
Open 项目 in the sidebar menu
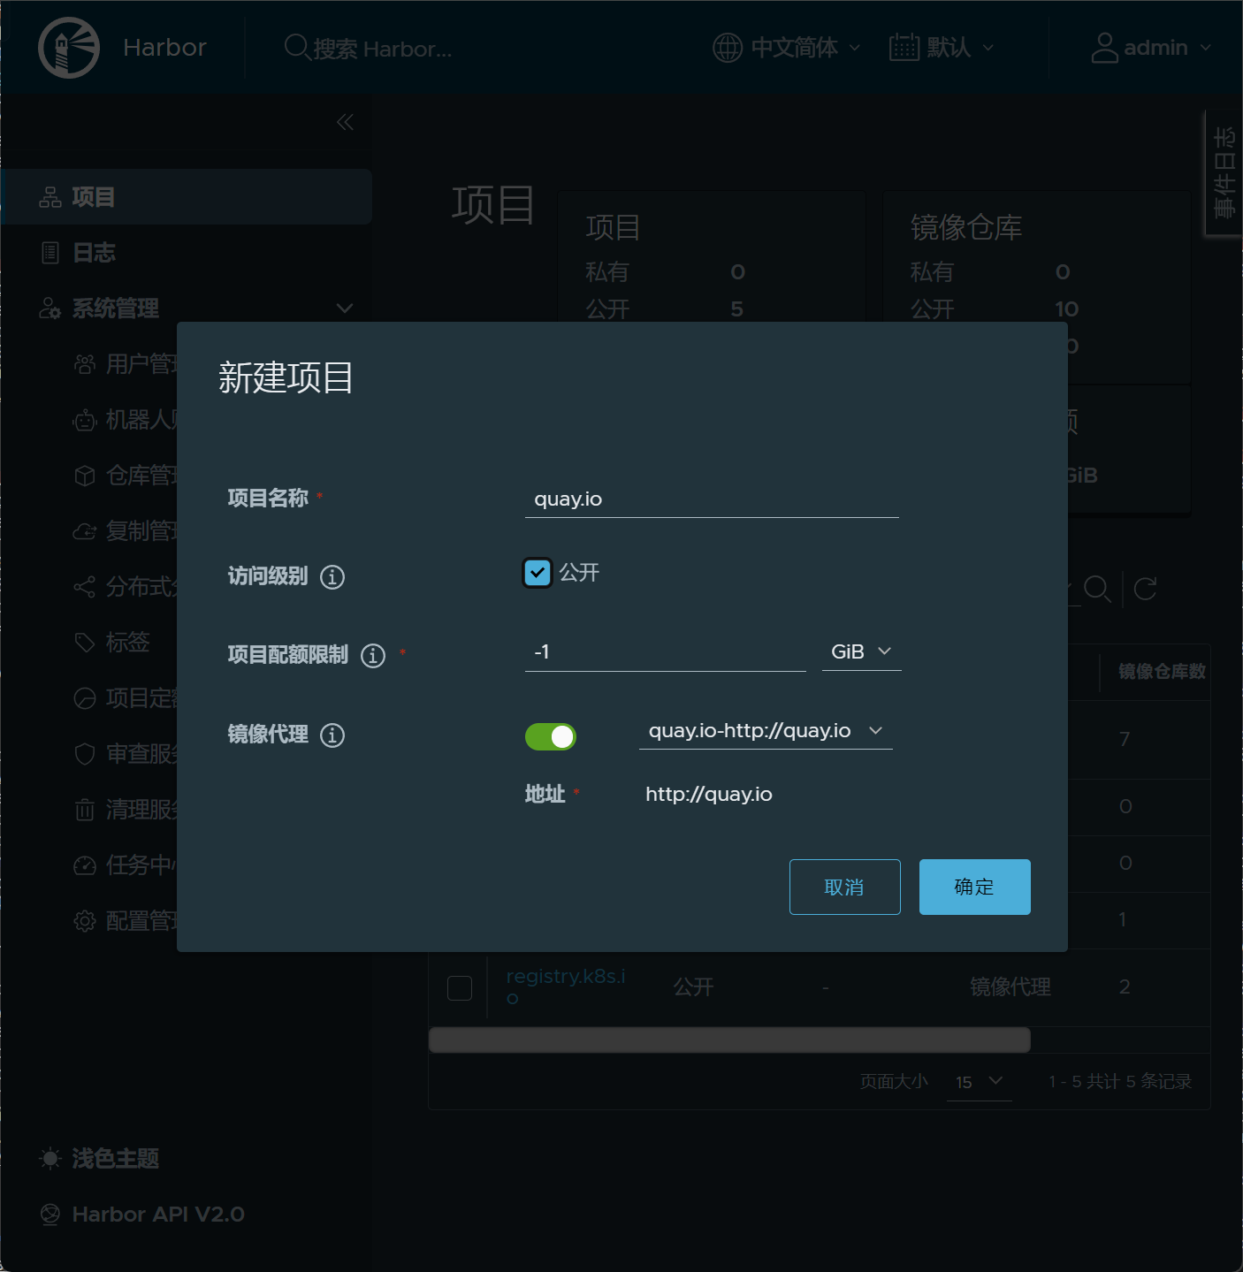coord(94,197)
